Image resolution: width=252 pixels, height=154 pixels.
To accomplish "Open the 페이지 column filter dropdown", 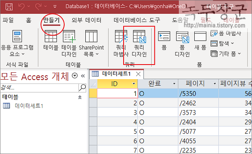I will pyautogui.click(x=215, y=84).
